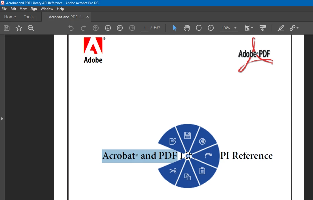313x200 pixels.
Task: Open the View menu
Action: click(23, 9)
